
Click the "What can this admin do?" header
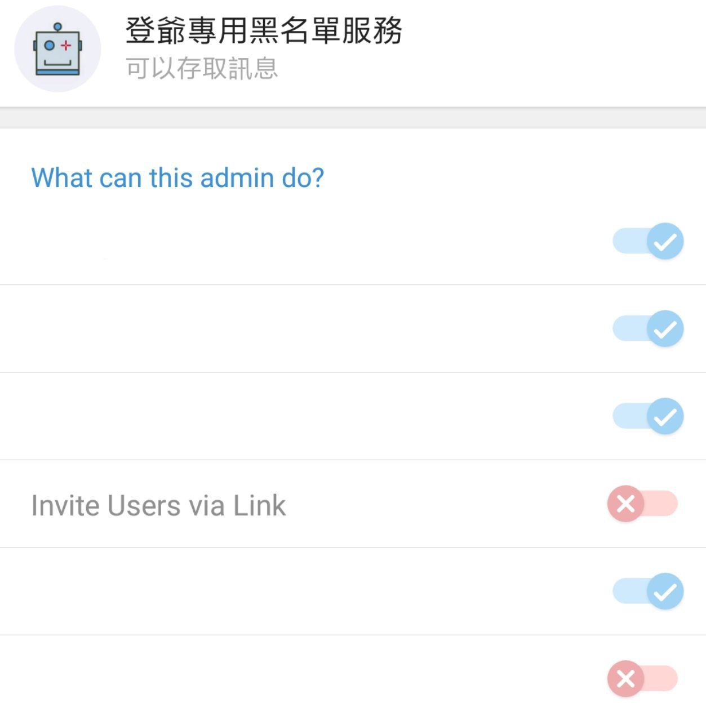(x=177, y=178)
